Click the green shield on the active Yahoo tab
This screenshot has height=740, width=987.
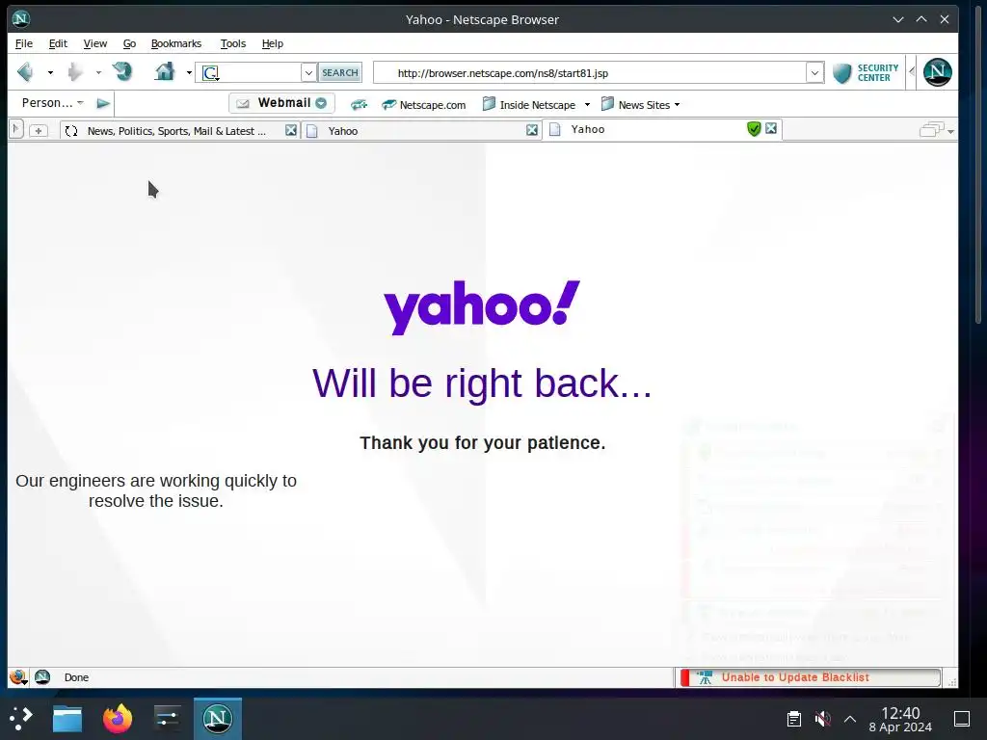754,129
